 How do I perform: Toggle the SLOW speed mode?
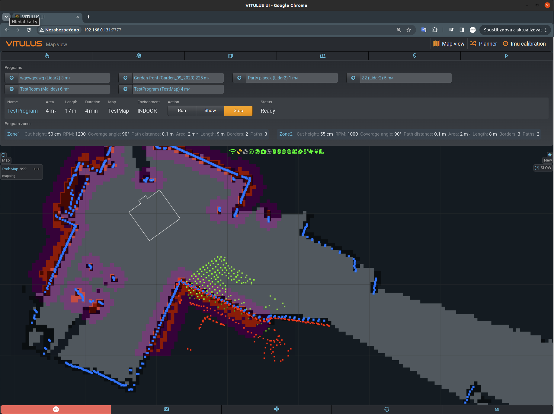[543, 168]
